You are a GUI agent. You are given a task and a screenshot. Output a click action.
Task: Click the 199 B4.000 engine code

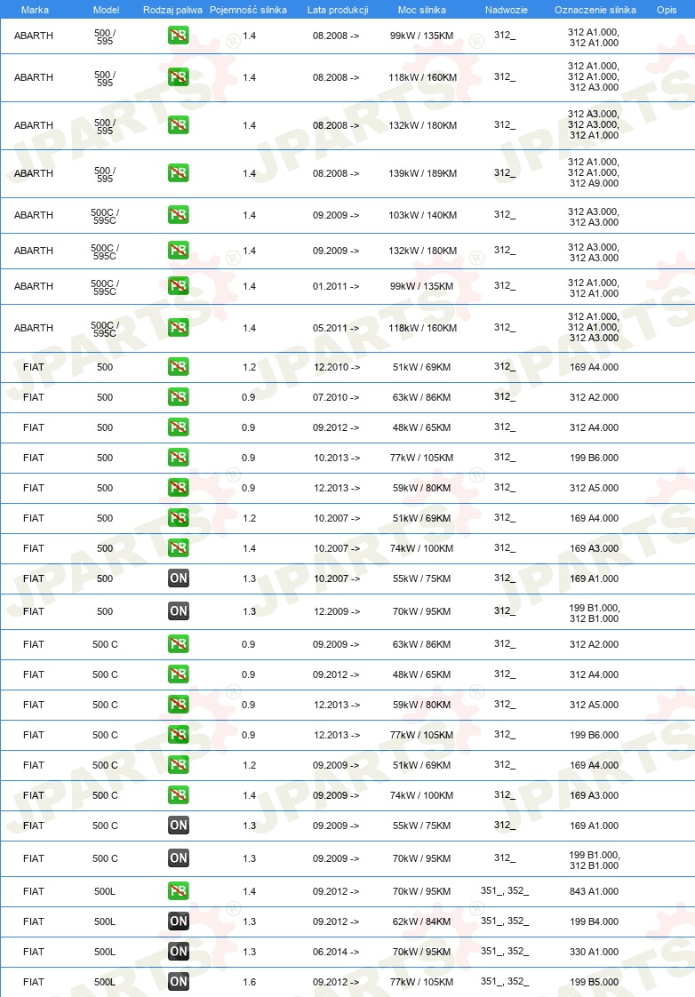coord(594,921)
